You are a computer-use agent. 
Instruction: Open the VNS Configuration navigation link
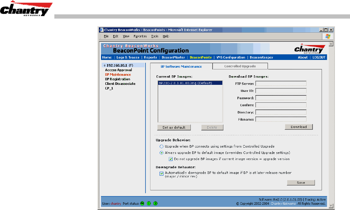(x=231, y=57)
